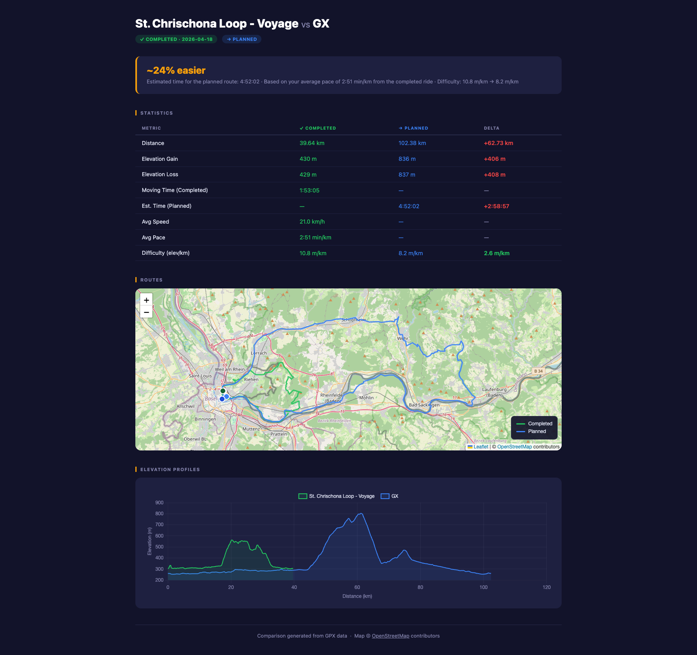The width and height of the screenshot is (697, 655).
Task: Click the Planned line swatch in map legend
Action: (x=521, y=431)
